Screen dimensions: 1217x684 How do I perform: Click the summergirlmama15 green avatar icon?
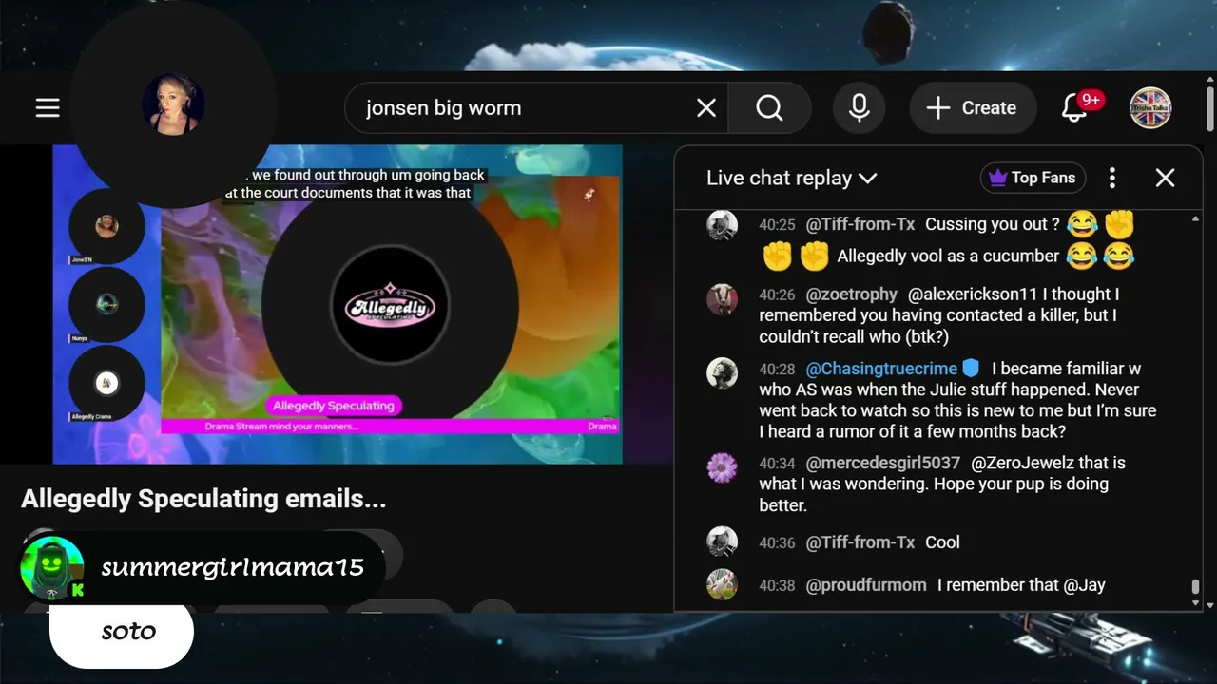tap(52, 568)
